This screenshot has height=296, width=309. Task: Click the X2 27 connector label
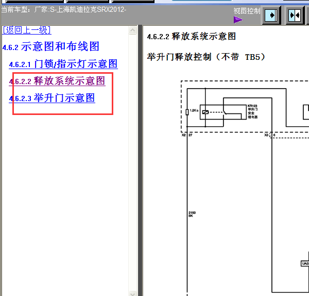pyautogui.click(x=187, y=135)
